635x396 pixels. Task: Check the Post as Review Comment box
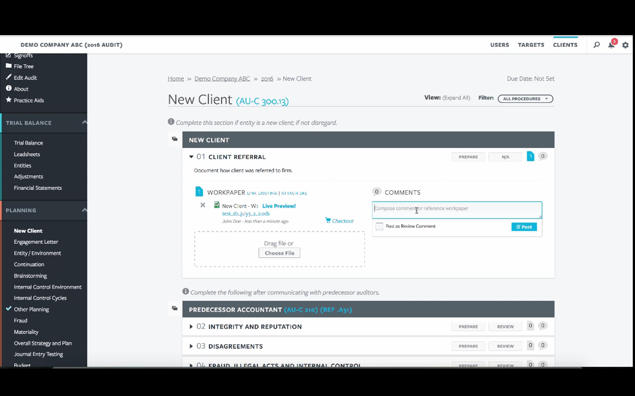pos(379,226)
